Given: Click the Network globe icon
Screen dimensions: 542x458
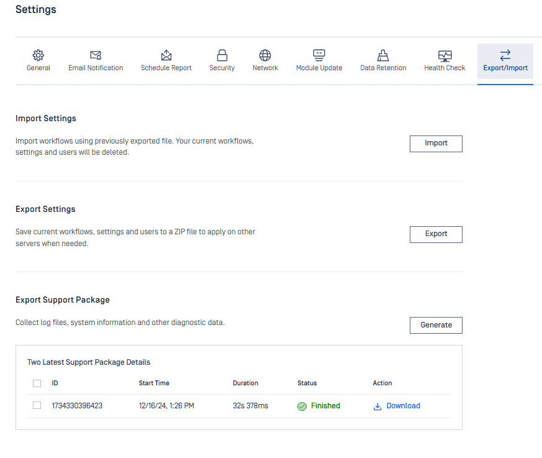Looking at the screenshot, I should pyautogui.click(x=265, y=55).
